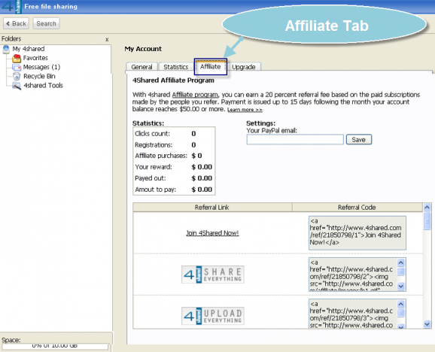Click the 4shared logo in header
This screenshot has height=352, width=435.
tap(11, 6)
